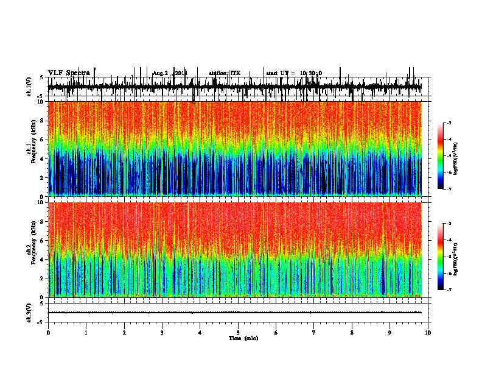Click the "4" tick label on the time axis
Image resolution: width=482 pixels, height=373 pixels.
(200, 333)
